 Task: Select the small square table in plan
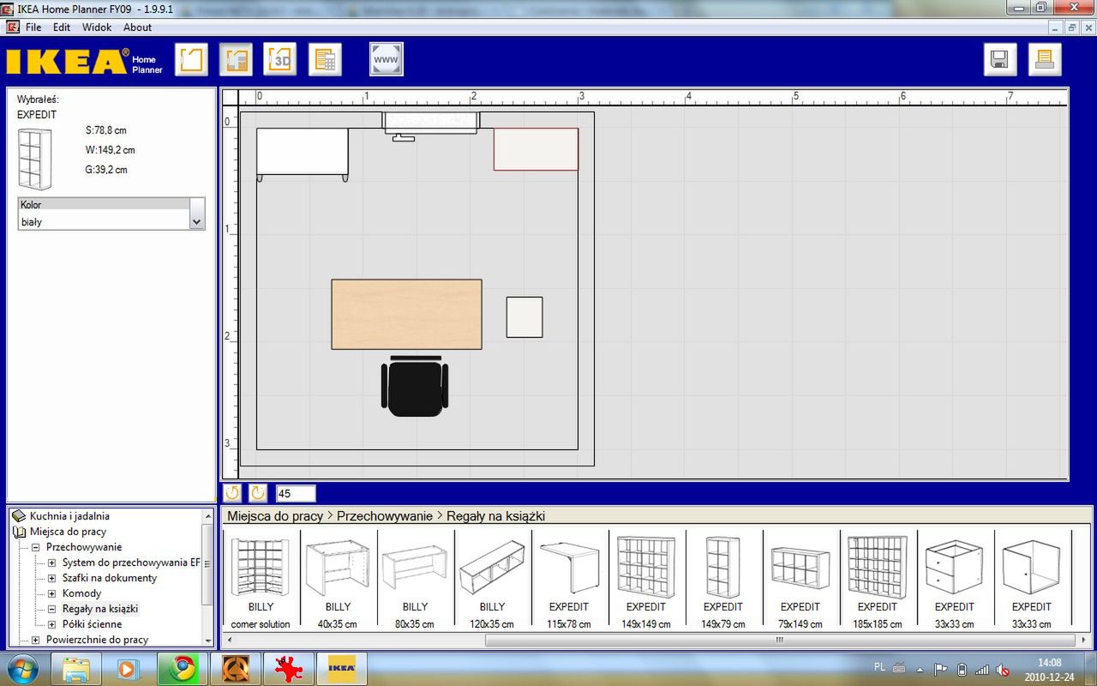525,317
